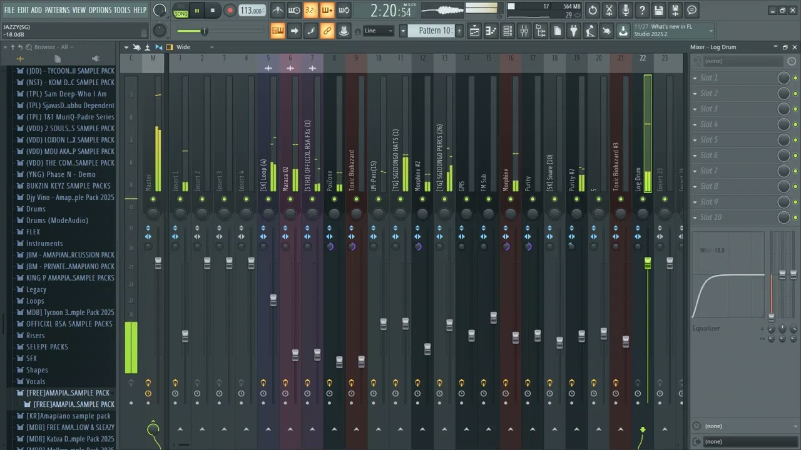Toggle Slot 3 effect enable LED
Viewport: 801px width, 450px height.
[795, 109]
